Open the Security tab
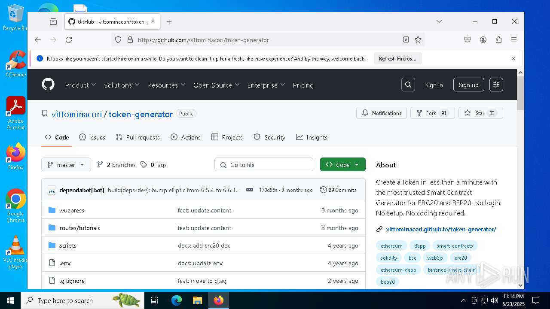The image size is (550, 309). 269,137
